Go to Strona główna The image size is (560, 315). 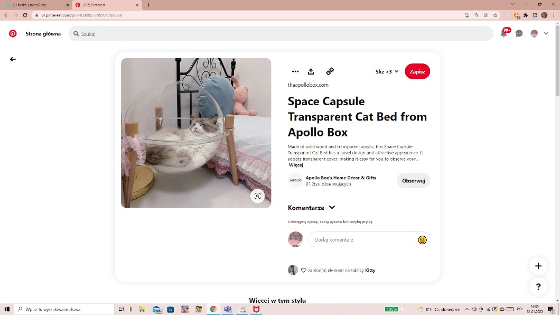(43, 33)
